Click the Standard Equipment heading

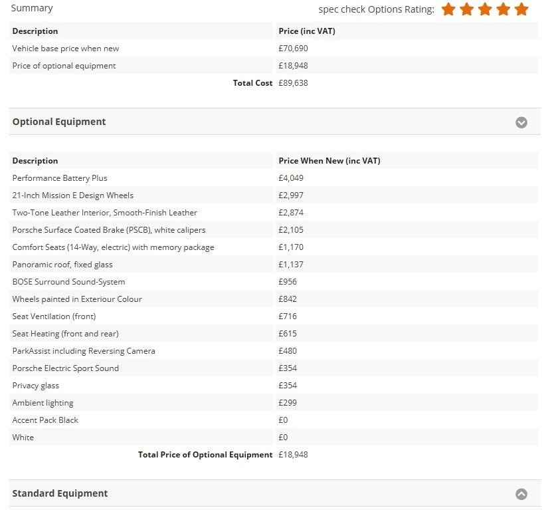[60, 493]
